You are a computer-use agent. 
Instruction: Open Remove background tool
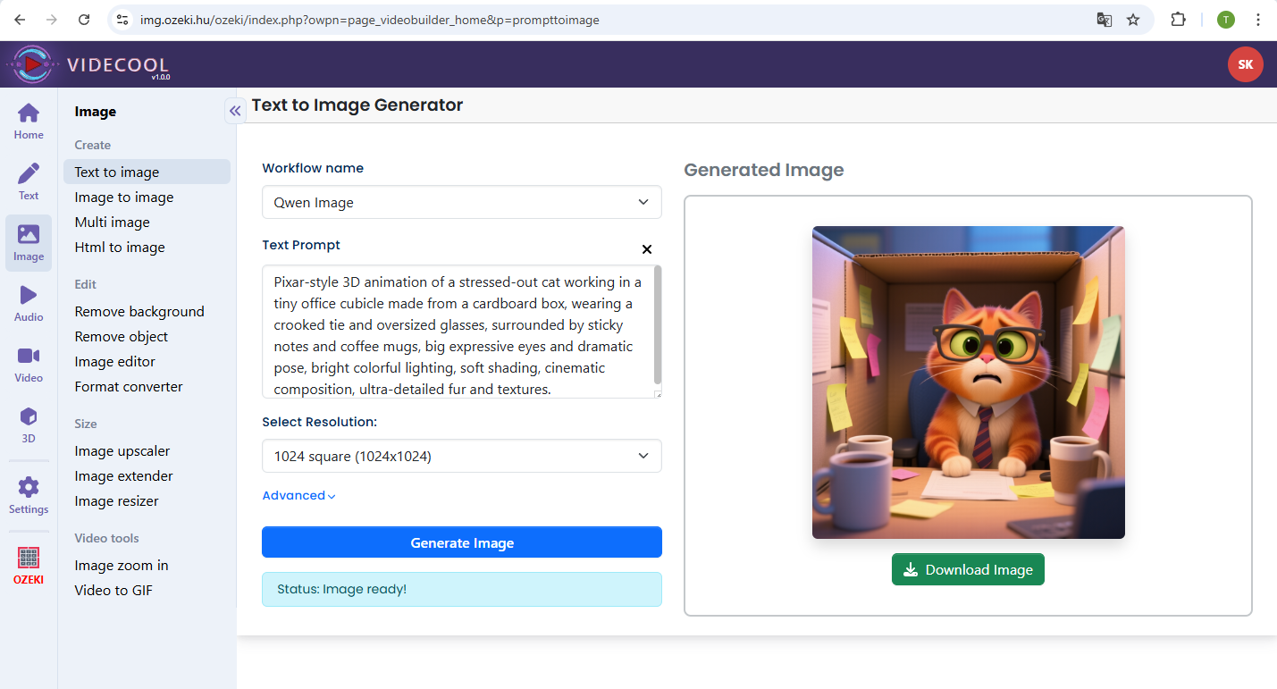pos(139,312)
